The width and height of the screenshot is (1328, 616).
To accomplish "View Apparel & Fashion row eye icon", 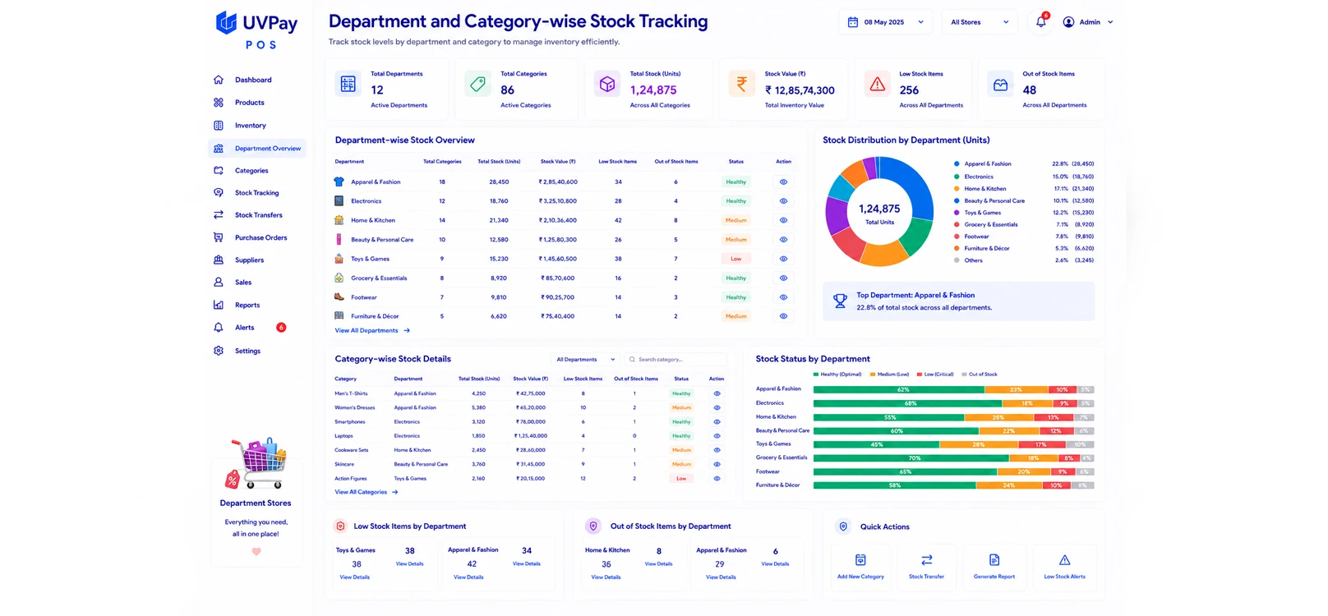I will point(783,182).
